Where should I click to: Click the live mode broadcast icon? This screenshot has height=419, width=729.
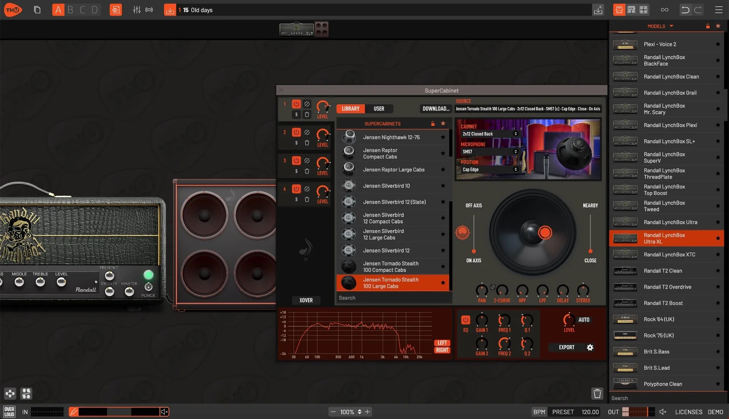coord(149,10)
